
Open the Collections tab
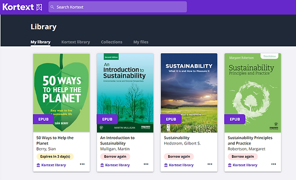pos(111,42)
